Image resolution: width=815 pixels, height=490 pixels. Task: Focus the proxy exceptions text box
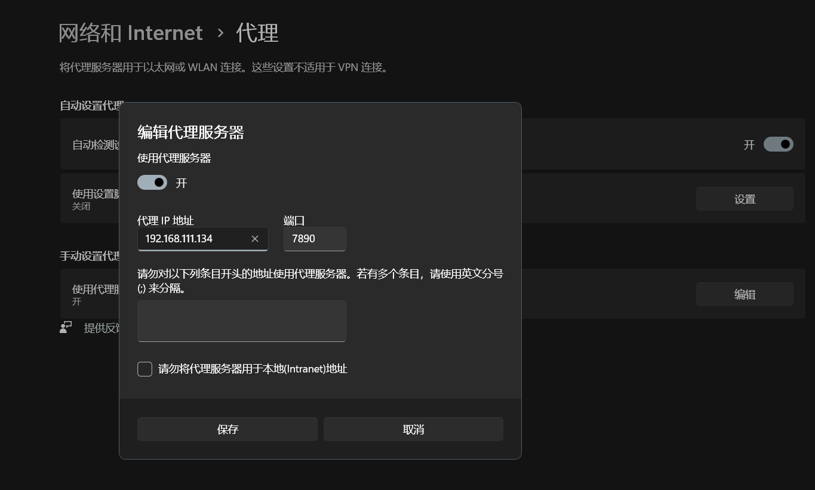(x=242, y=321)
